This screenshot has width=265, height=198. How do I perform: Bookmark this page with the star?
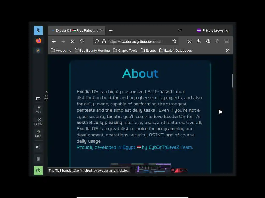(x=174, y=42)
